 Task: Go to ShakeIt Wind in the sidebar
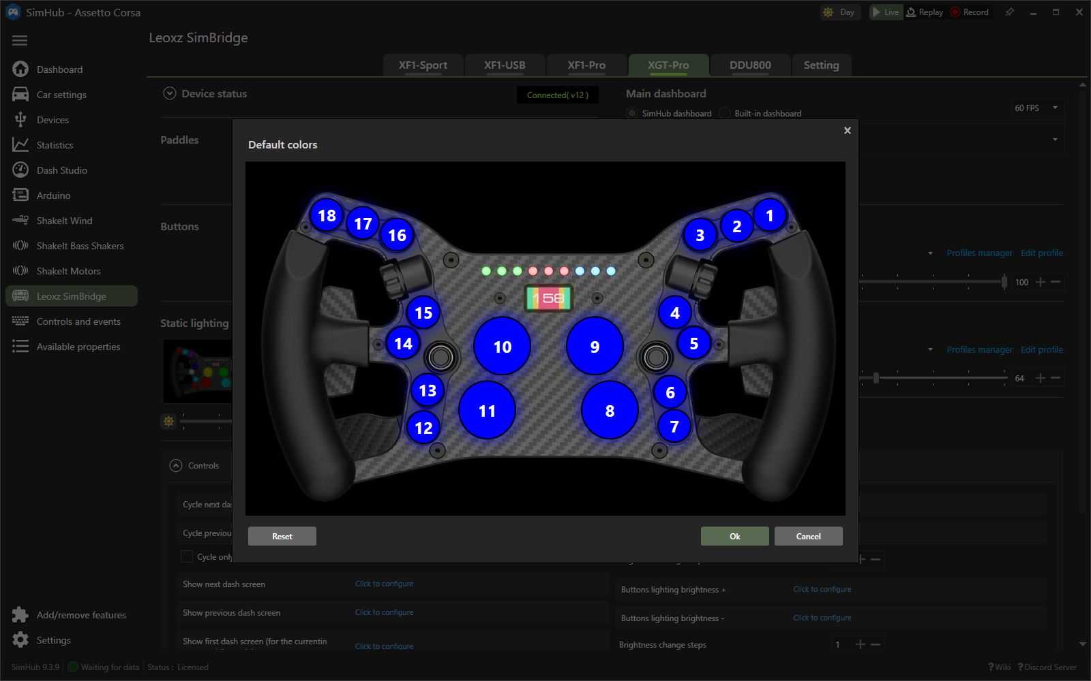tap(64, 221)
